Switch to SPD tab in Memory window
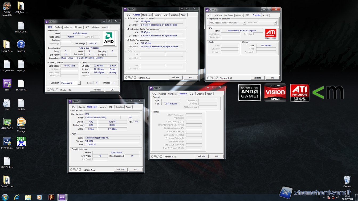Viewport: 358px width, 201px height. click(192, 94)
